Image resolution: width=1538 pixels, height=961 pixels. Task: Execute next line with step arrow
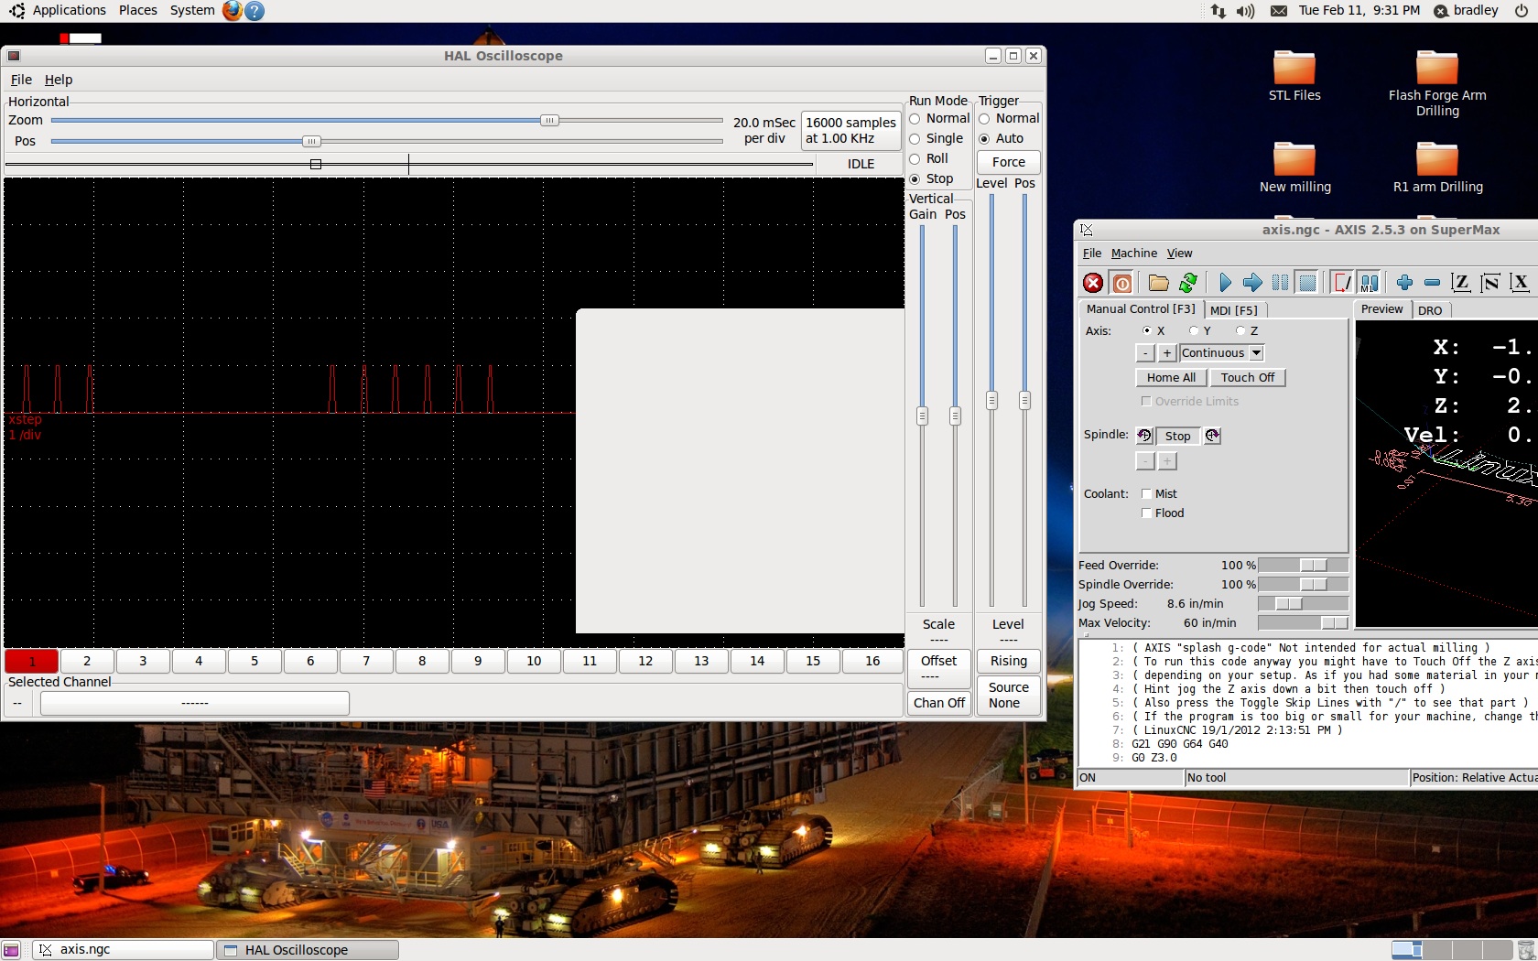1252,283
